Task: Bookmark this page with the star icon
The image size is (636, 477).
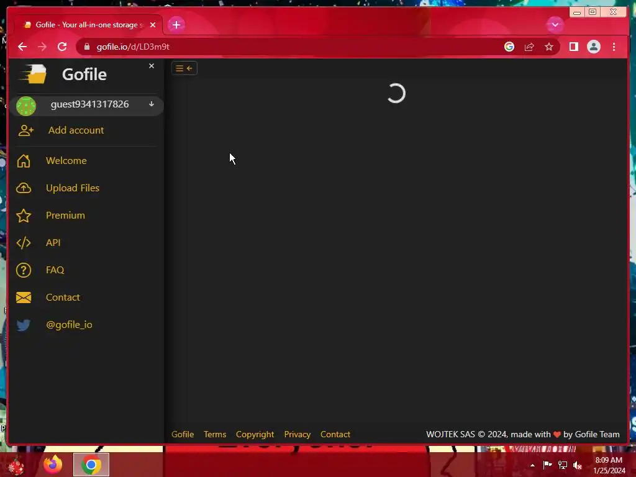Action: (x=549, y=47)
